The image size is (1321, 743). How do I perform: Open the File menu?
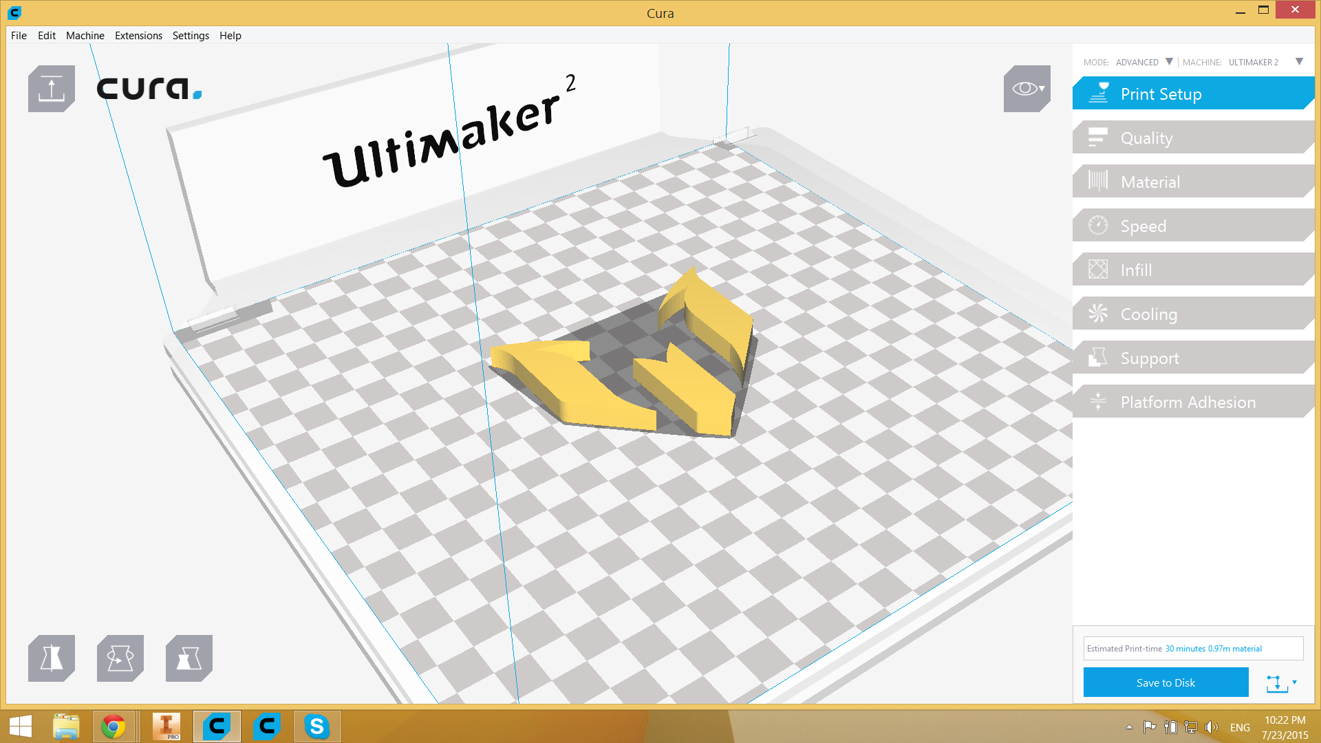(x=19, y=35)
